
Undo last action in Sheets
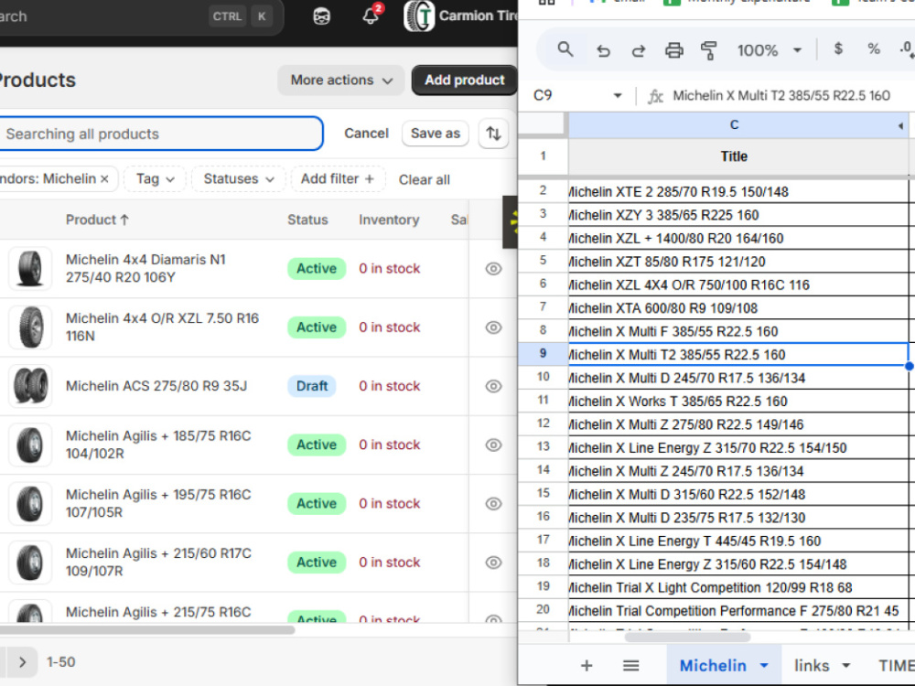pos(603,50)
